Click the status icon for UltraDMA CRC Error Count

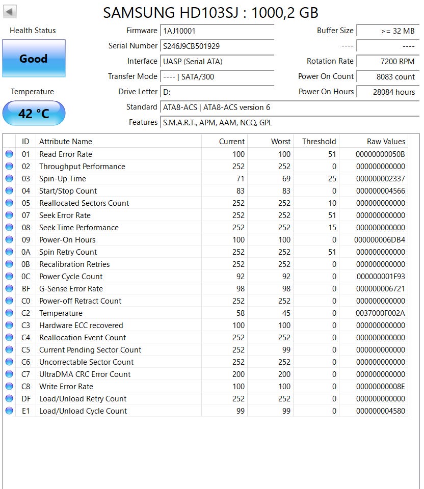click(9, 374)
